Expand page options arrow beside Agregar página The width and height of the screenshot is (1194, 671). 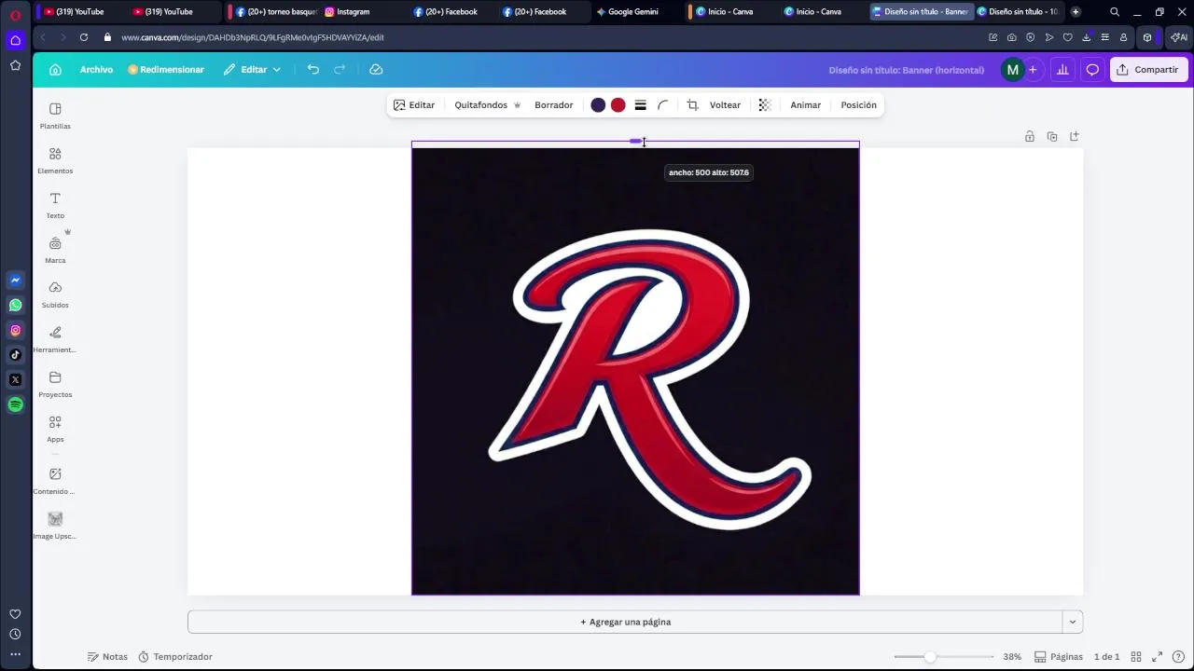tap(1073, 622)
